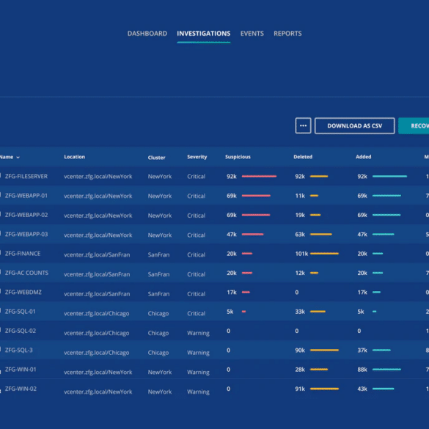Click the Added column header

pyautogui.click(x=363, y=157)
